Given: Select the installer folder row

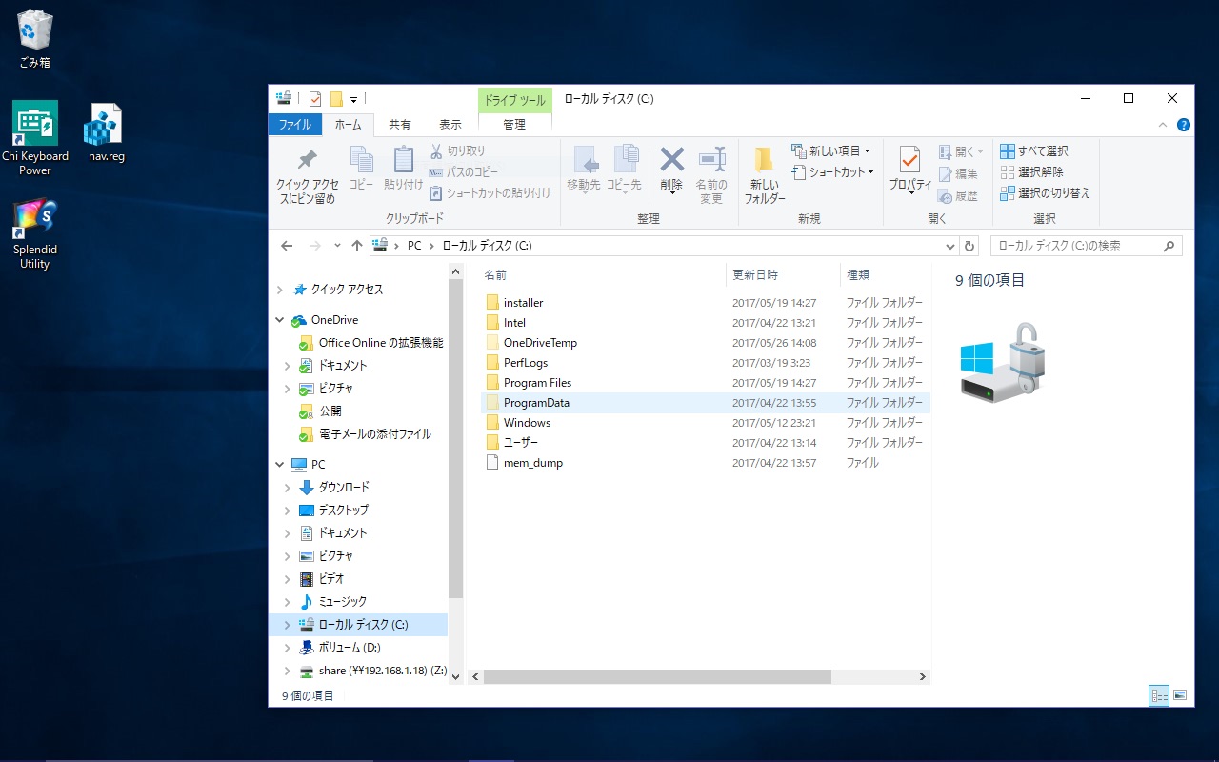Looking at the screenshot, I should pyautogui.click(x=704, y=303).
